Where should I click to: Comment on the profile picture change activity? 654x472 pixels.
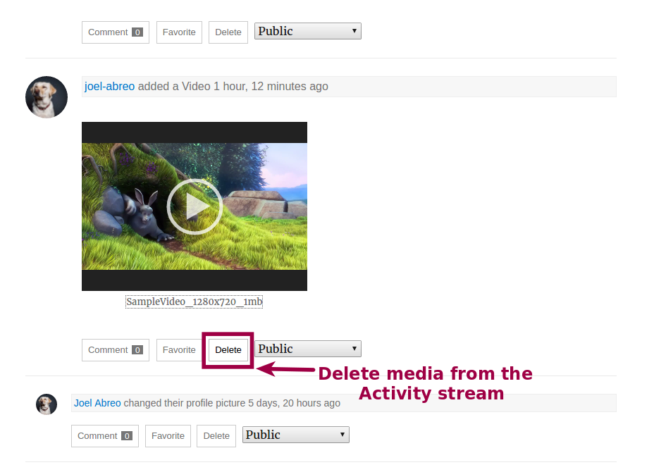point(97,436)
